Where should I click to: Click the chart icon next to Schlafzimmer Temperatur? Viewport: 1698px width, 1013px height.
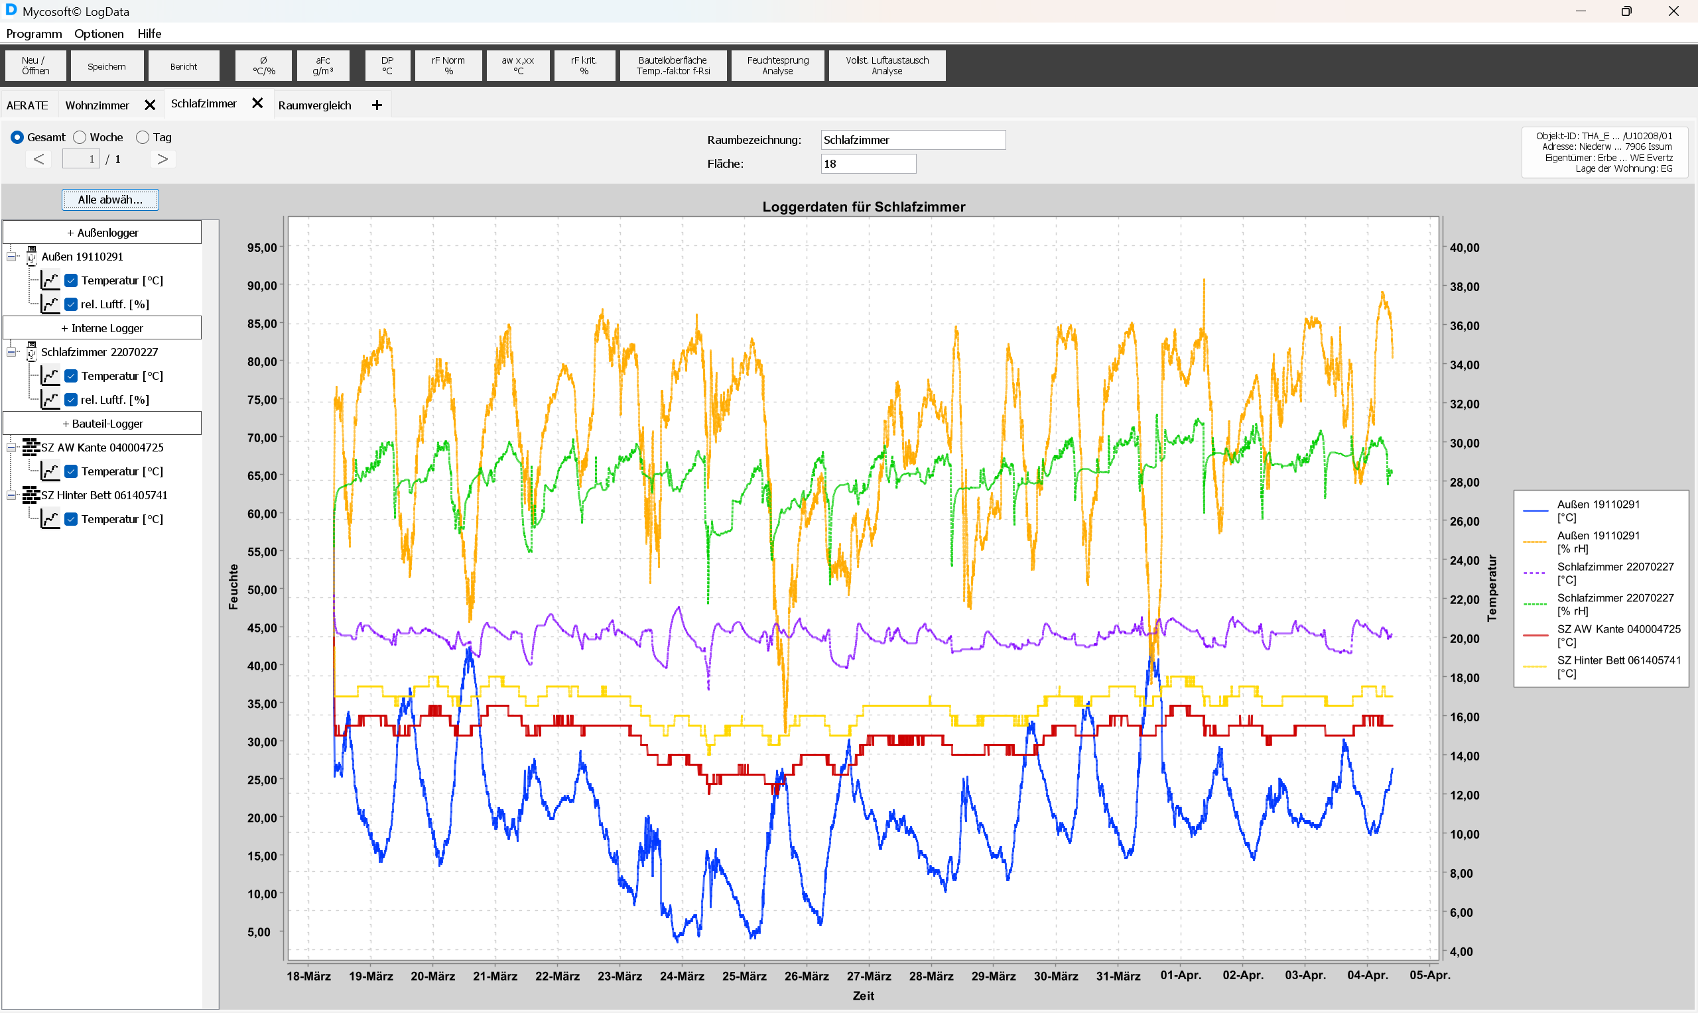click(x=50, y=375)
